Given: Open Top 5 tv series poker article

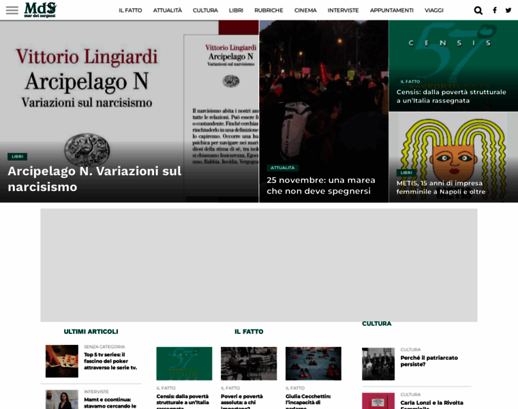Looking at the screenshot, I should click(110, 361).
